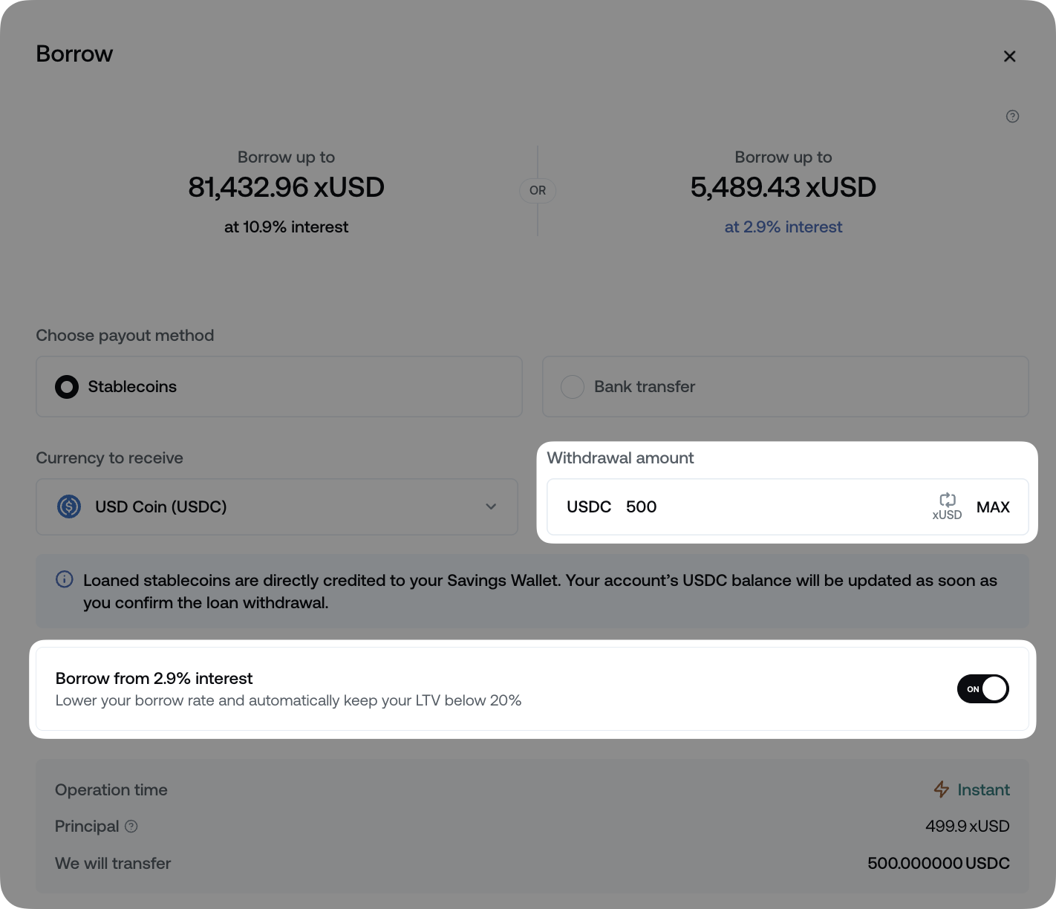Click the Instant operation time label
The height and width of the screenshot is (909, 1056).
[x=983, y=789]
